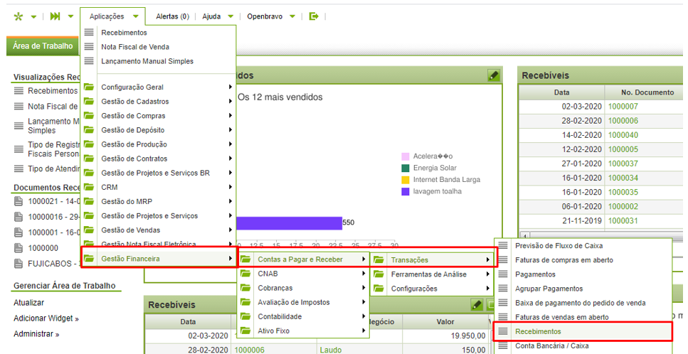
Task: Open document 1000007 in Recebíveis table
Action: [x=623, y=106]
